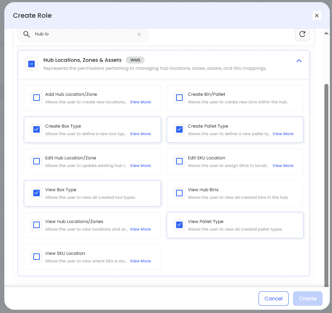Toggle the Hub Locations group select-all checkbox

[31, 64]
